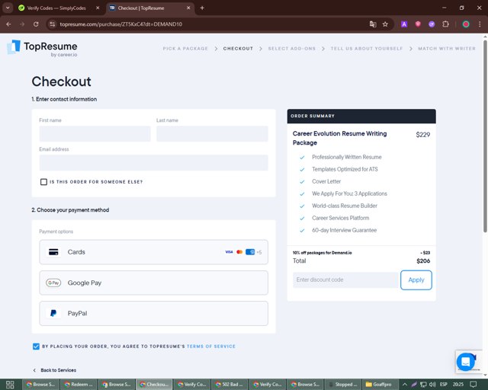Click the taskbar clock 20:25
The width and height of the screenshot is (488, 390).
[x=458, y=385]
